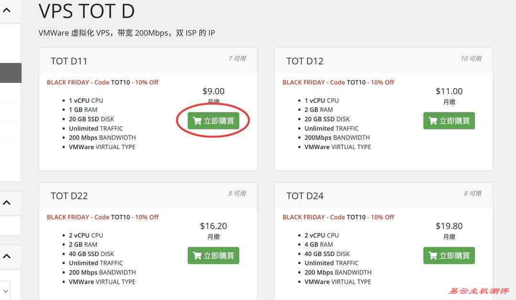Click the "VPS TOT D" page heading
The width and height of the screenshot is (516, 300).
coord(86,11)
